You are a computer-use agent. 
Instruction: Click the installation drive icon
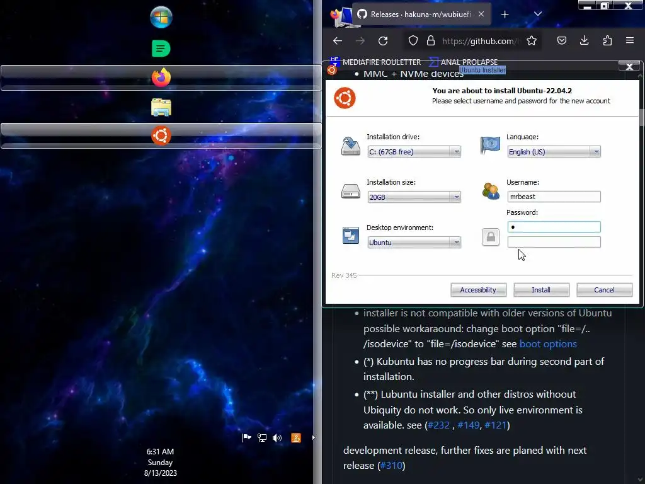tap(350, 146)
